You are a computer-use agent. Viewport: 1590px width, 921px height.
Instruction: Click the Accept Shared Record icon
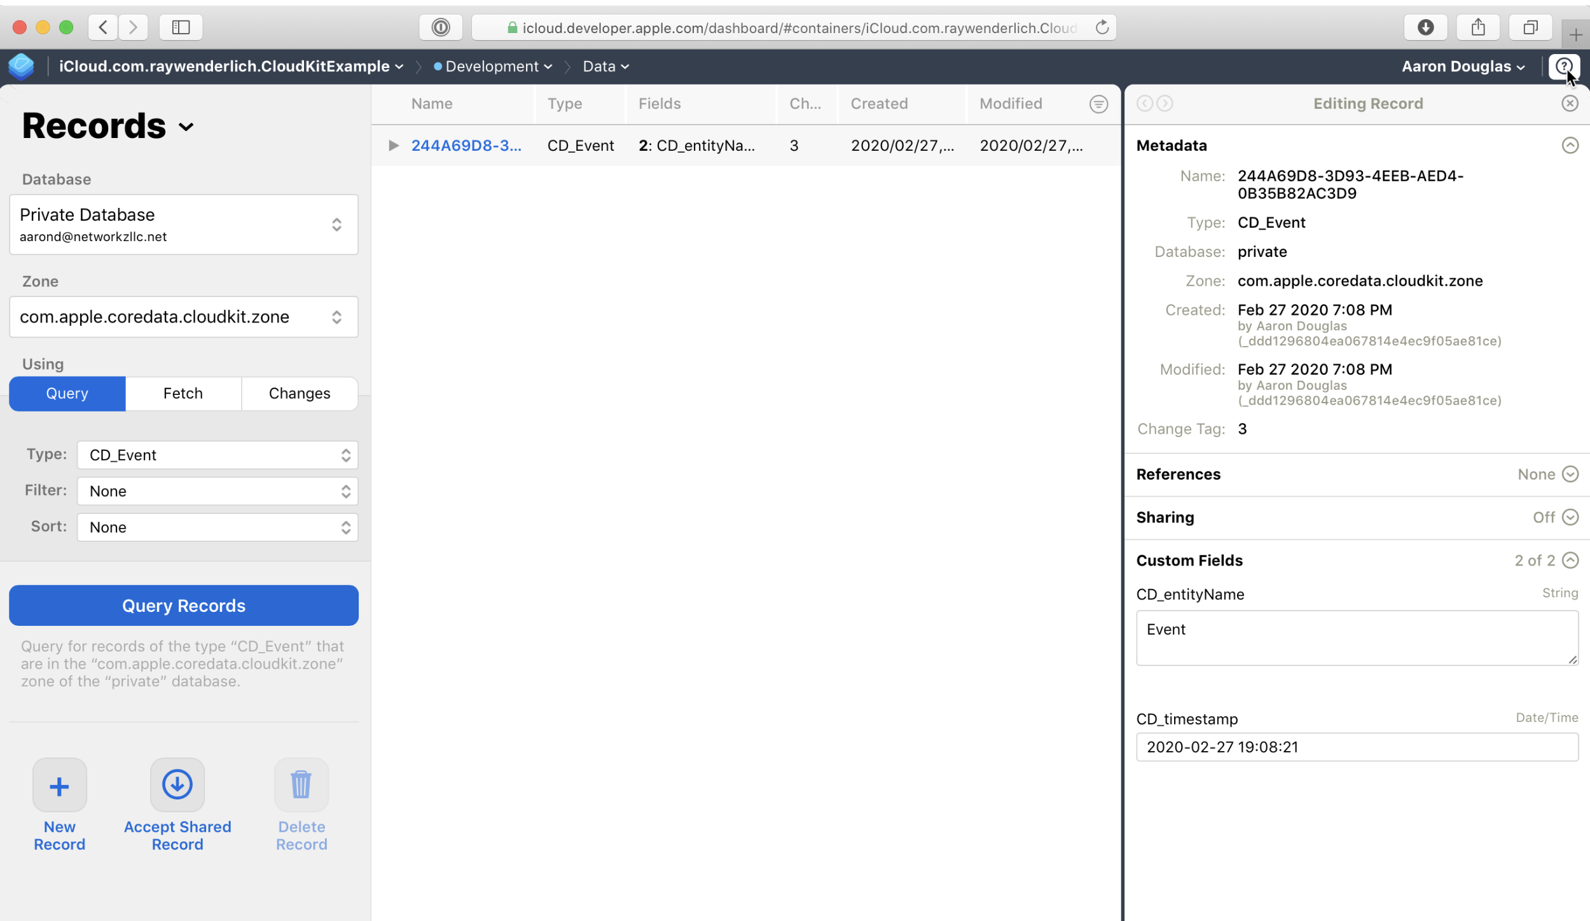[x=177, y=785]
